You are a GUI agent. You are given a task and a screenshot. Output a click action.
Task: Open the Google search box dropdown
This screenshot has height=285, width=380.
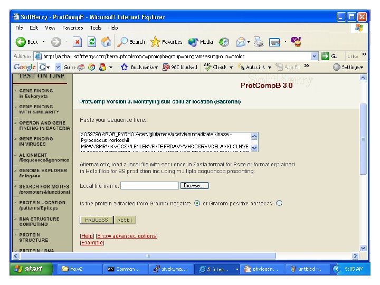(58, 67)
